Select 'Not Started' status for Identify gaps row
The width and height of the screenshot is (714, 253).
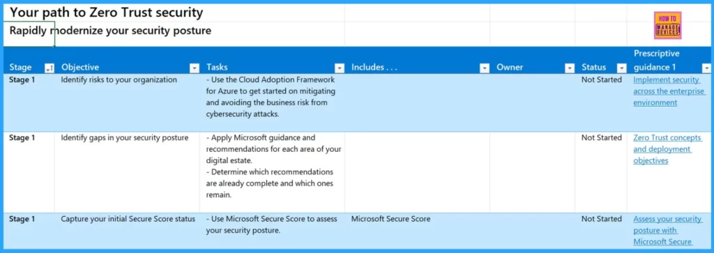(601, 172)
